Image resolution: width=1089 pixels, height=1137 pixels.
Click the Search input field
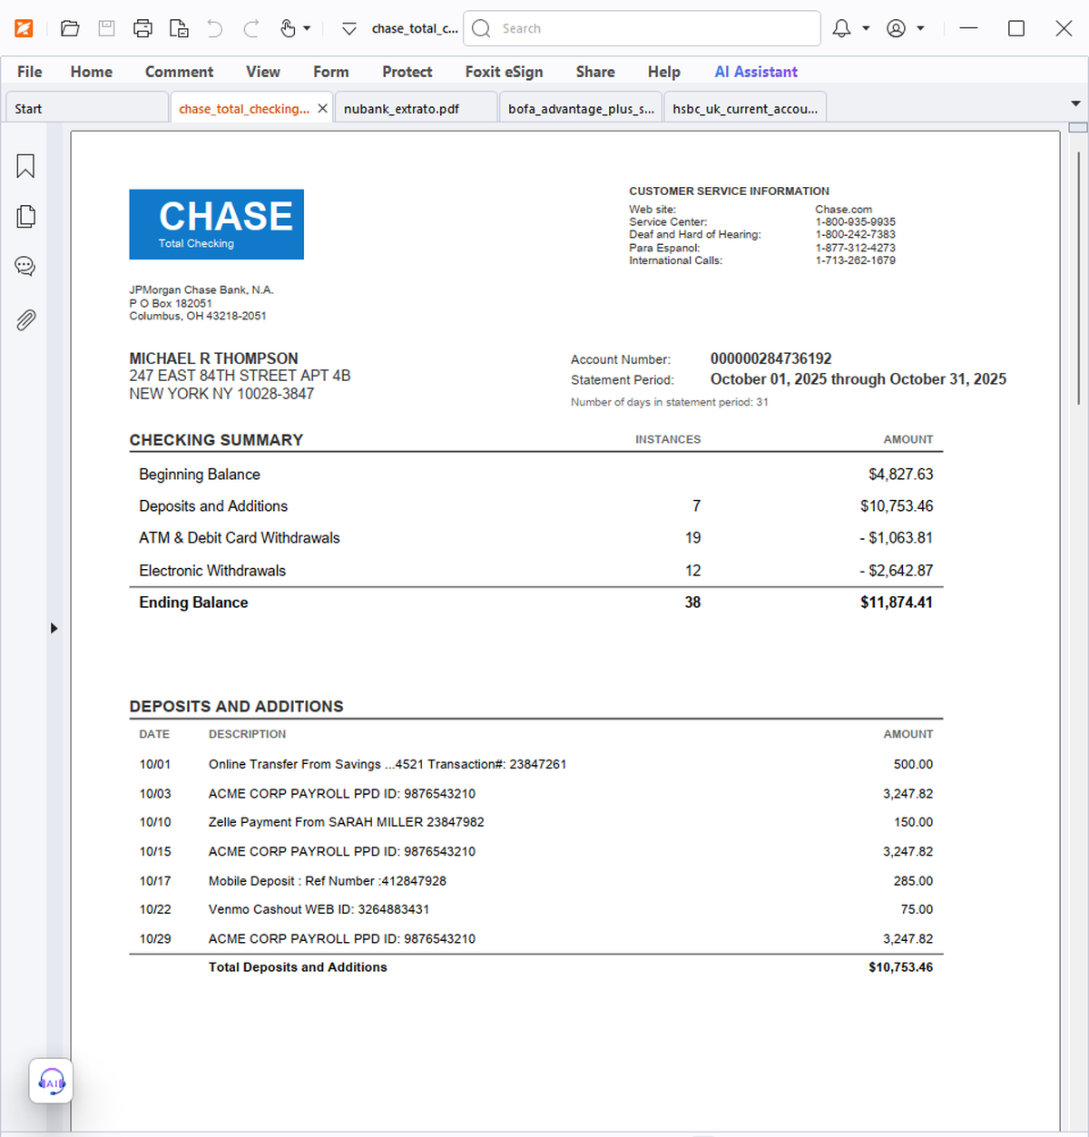[x=642, y=28]
